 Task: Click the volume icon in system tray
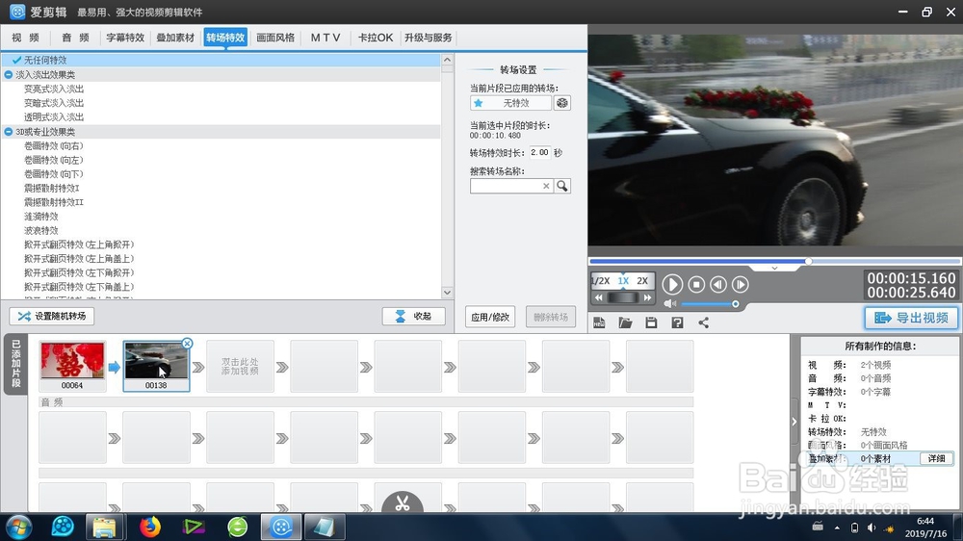point(872,528)
